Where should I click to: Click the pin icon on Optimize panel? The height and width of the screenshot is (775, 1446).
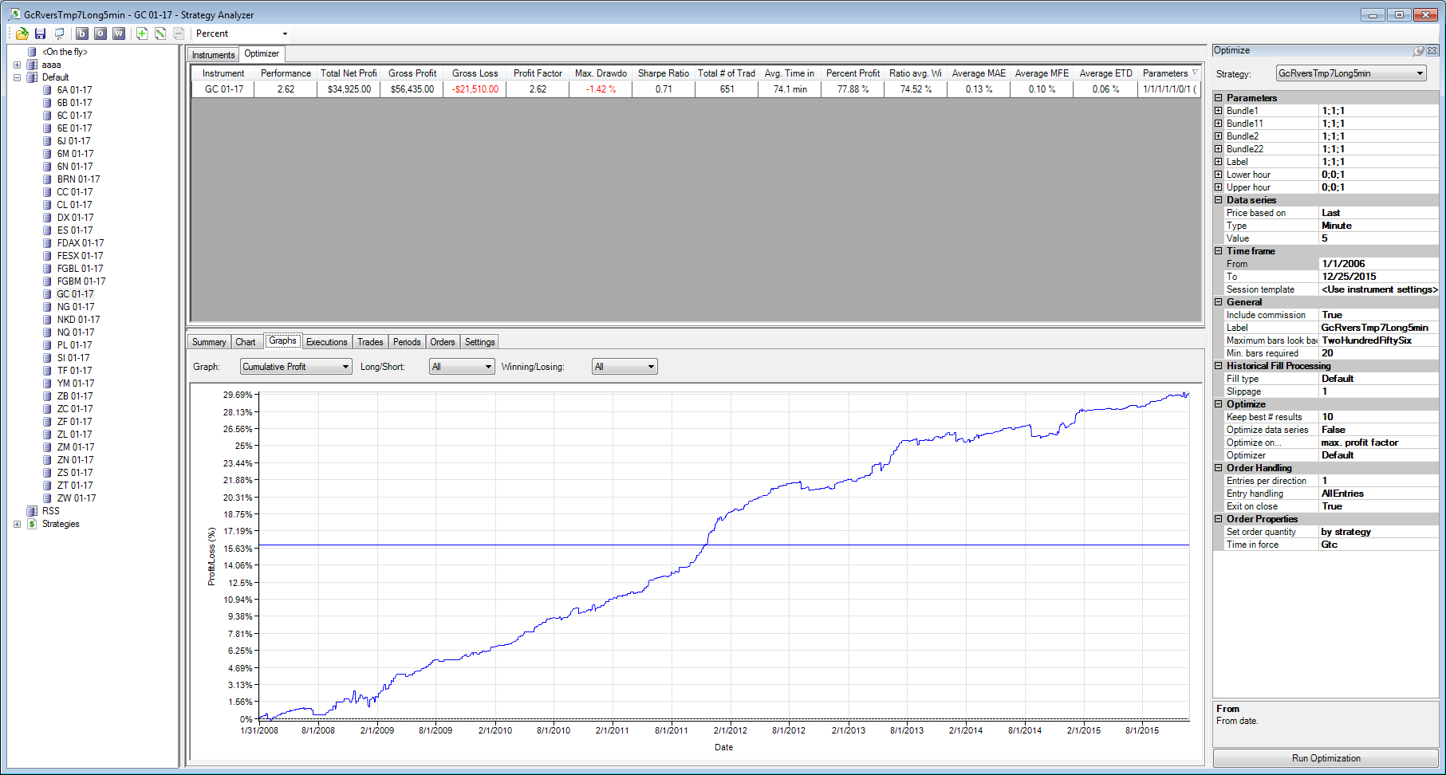(x=1419, y=50)
